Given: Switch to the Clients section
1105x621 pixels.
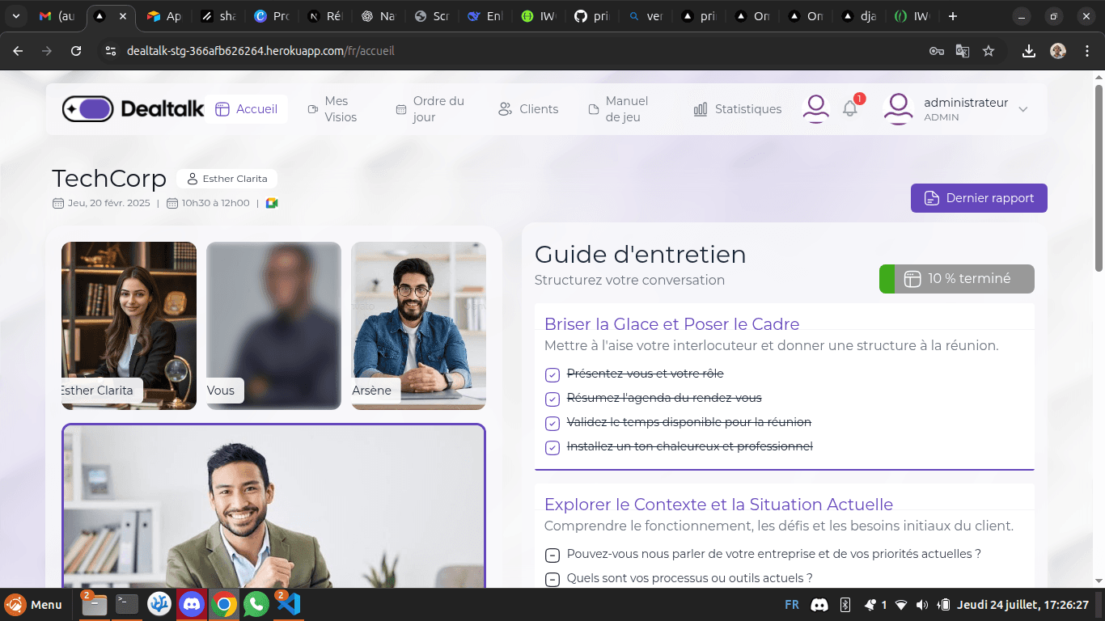Looking at the screenshot, I should tap(529, 108).
